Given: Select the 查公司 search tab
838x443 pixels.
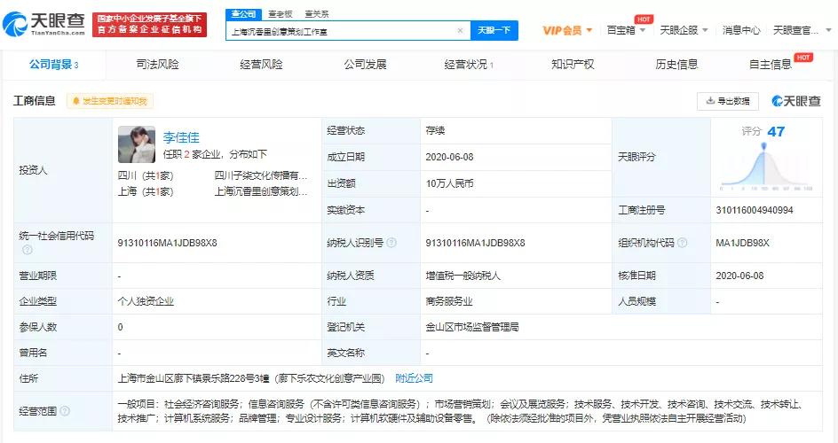Looking at the screenshot, I should [243, 14].
